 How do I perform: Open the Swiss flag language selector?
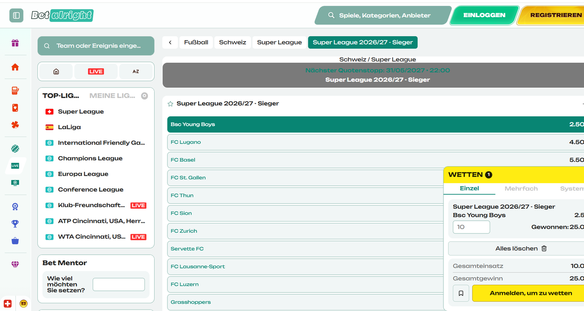tap(8, 303)
